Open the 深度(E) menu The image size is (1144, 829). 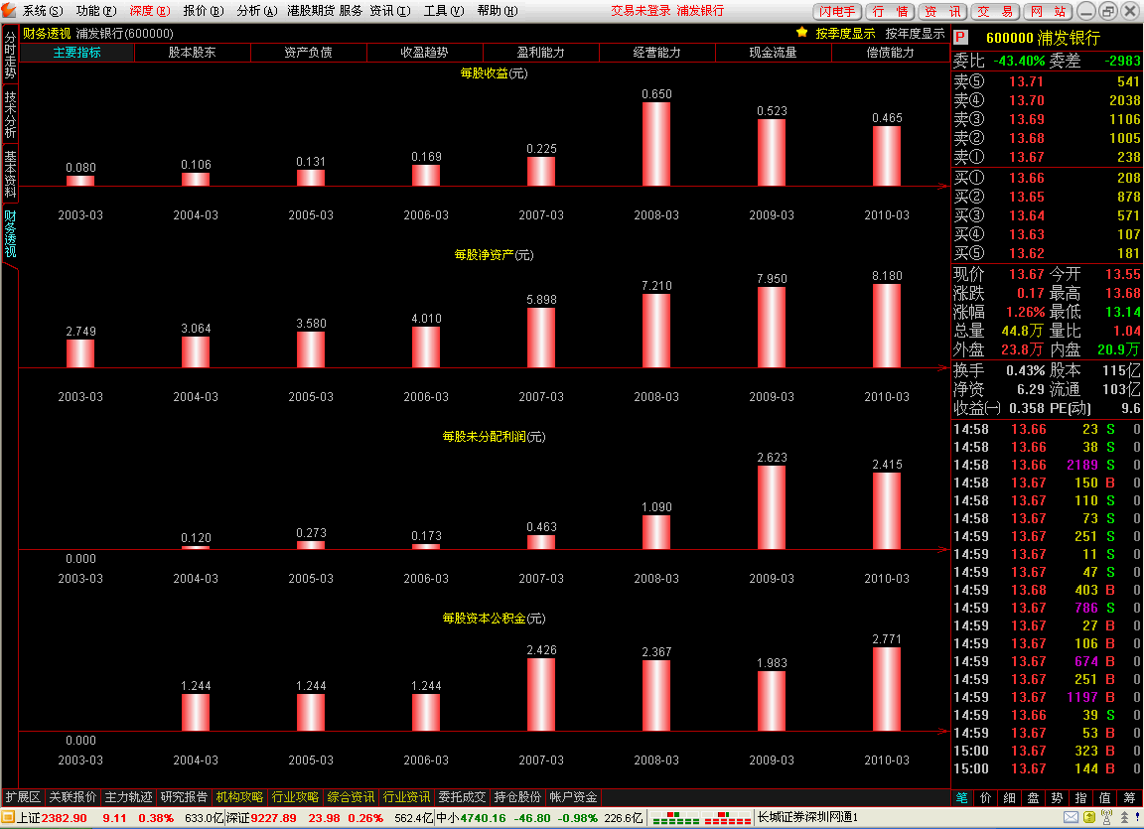[x=150, y=11]
